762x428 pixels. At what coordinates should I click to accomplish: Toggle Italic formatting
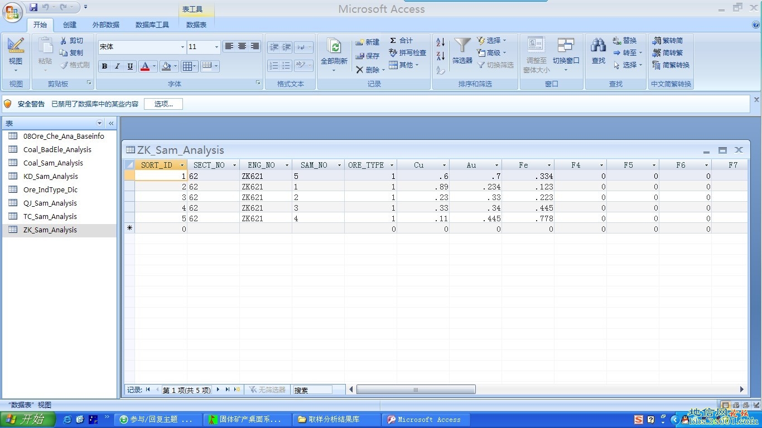coord(117,66)
